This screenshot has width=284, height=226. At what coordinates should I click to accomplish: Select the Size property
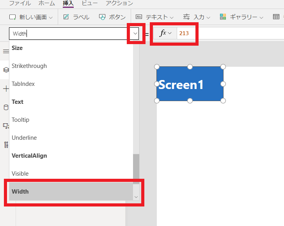point(71,48)
